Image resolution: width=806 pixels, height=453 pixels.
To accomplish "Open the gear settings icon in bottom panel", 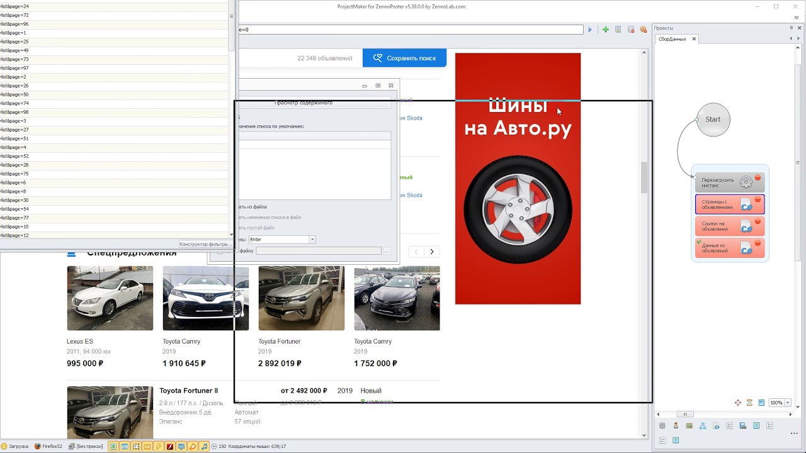I will pos(662,426).
